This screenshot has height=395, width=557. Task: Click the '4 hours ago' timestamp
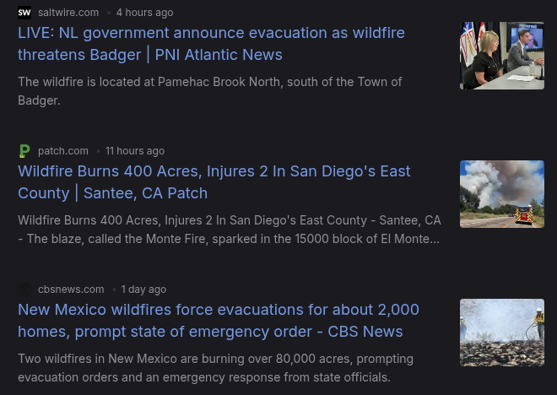[x=145, y=13]
